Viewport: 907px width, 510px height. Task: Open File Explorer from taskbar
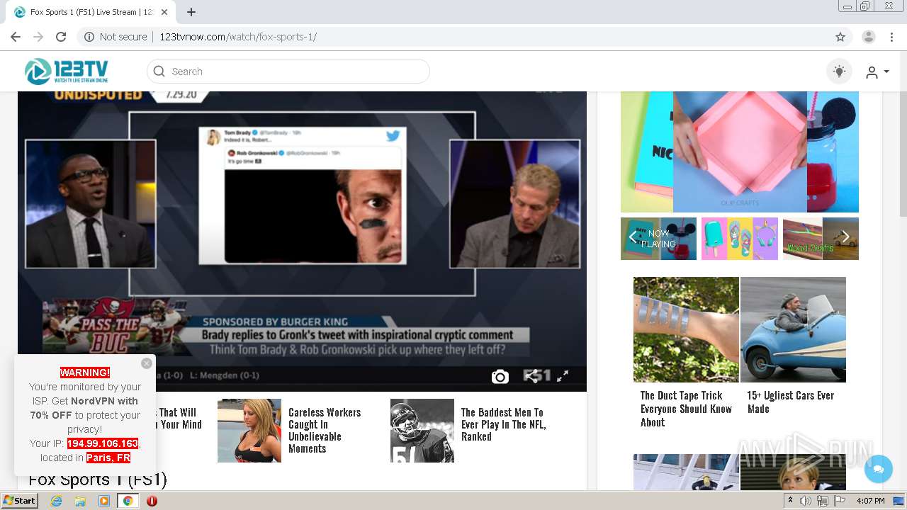point(80,501)
